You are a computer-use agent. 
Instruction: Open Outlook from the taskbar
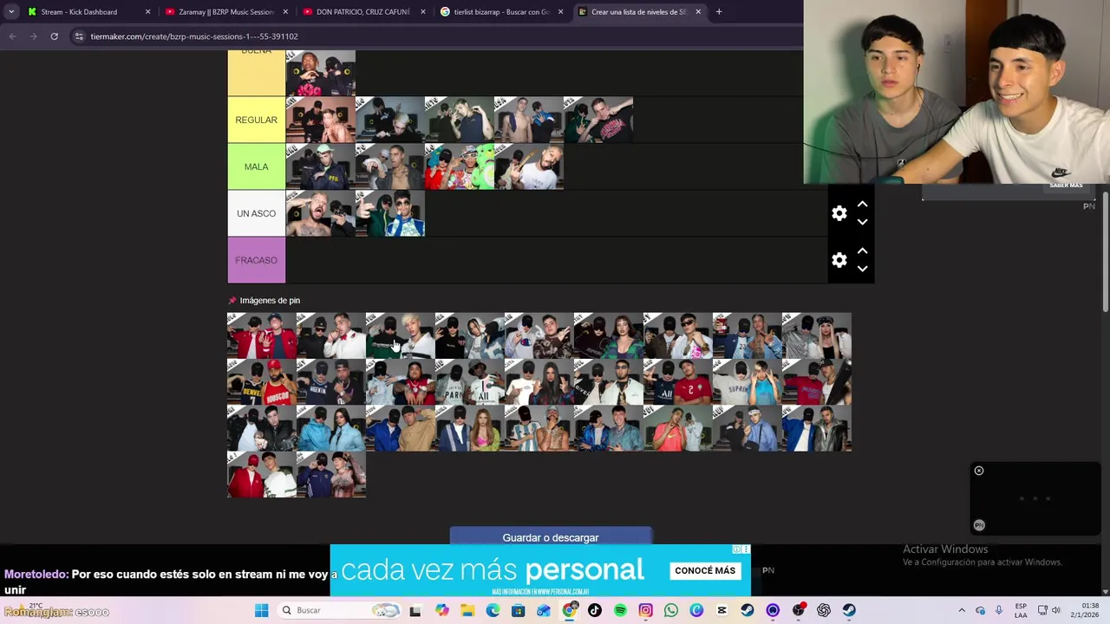pos(544,610)
